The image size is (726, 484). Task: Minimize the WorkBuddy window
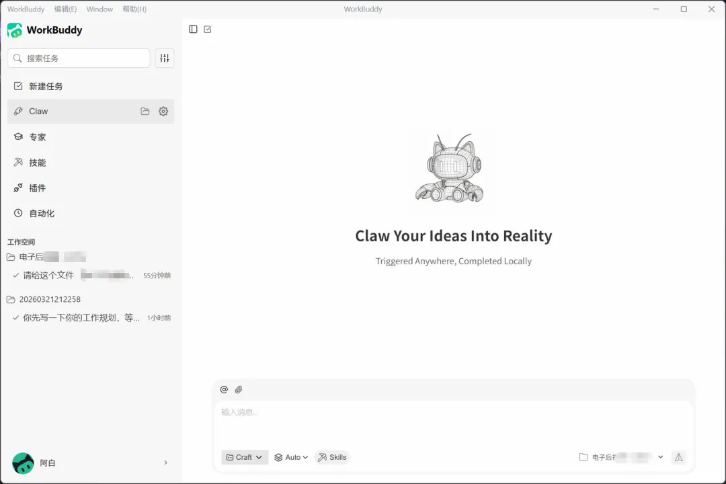point(655,9)
